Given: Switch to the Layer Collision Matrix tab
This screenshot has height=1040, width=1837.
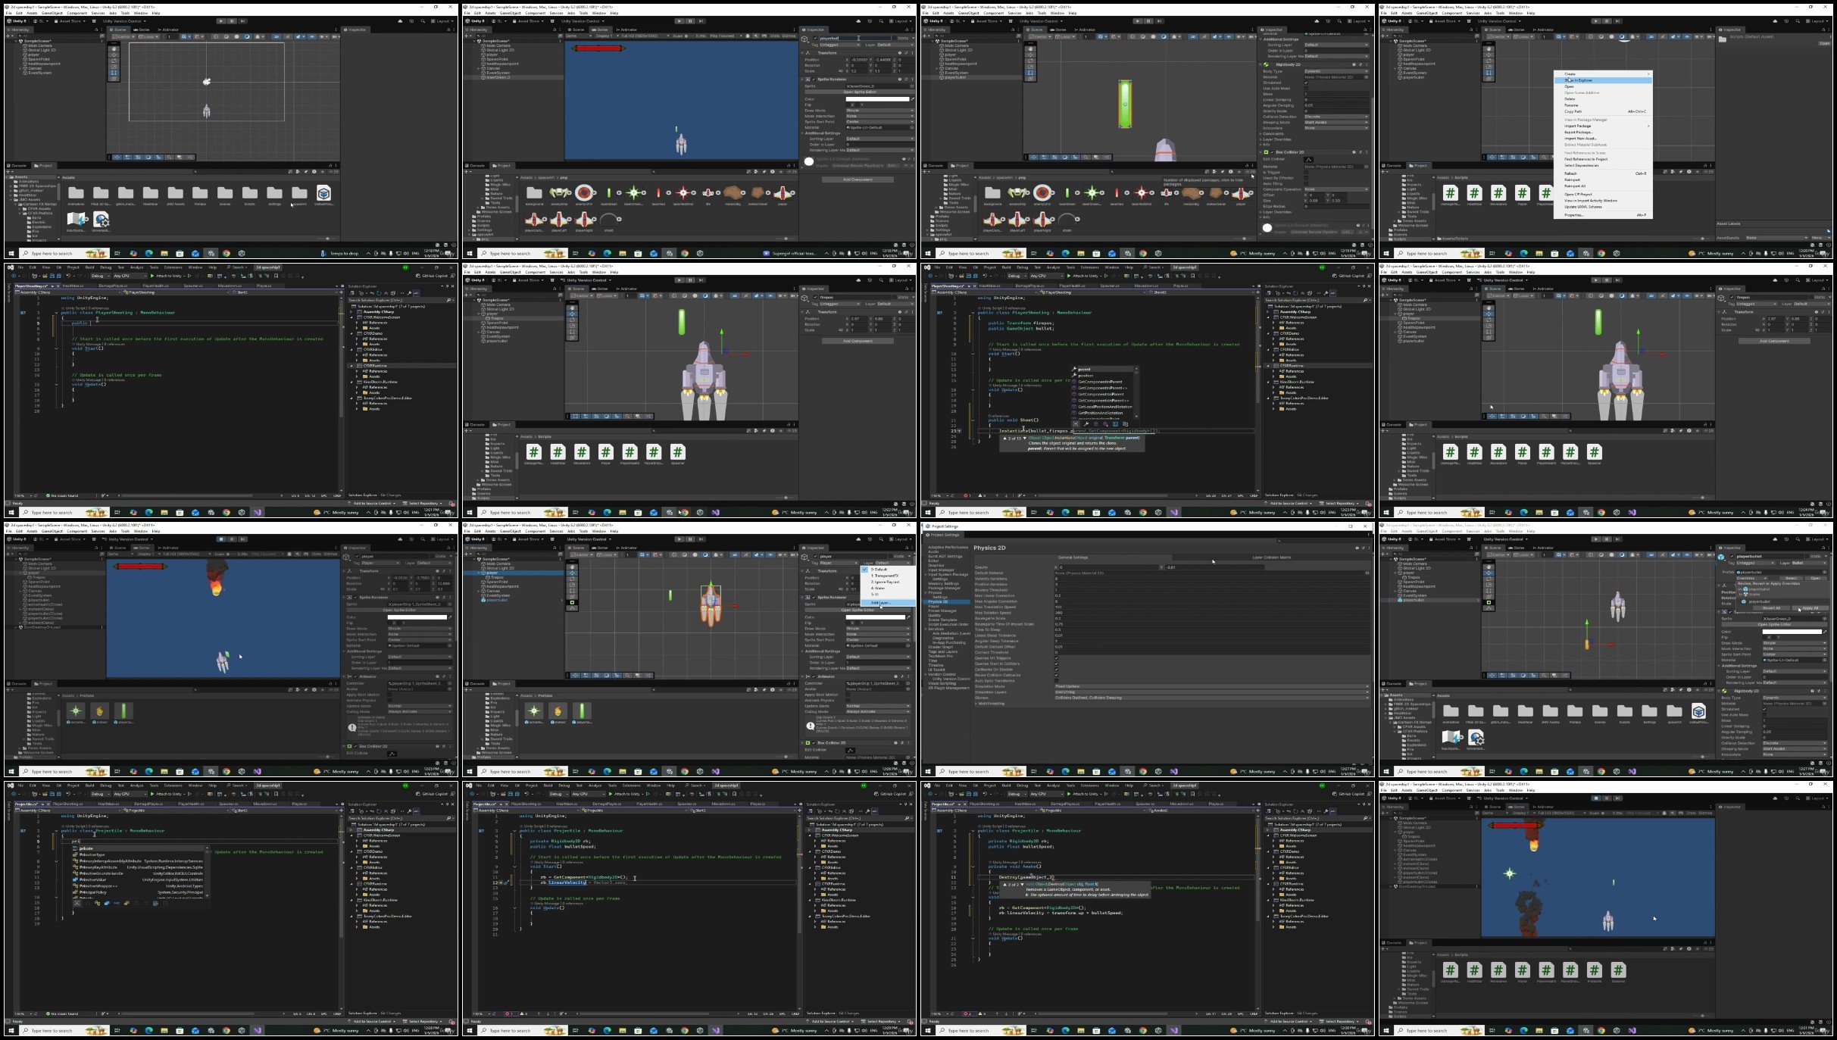Looking at the screenshot, I should [1272, 557].
